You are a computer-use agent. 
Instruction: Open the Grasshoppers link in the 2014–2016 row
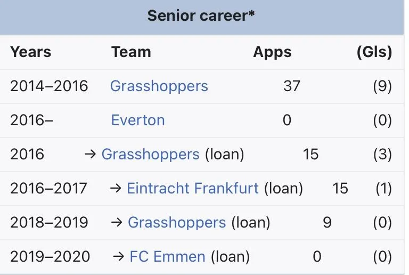159,86
